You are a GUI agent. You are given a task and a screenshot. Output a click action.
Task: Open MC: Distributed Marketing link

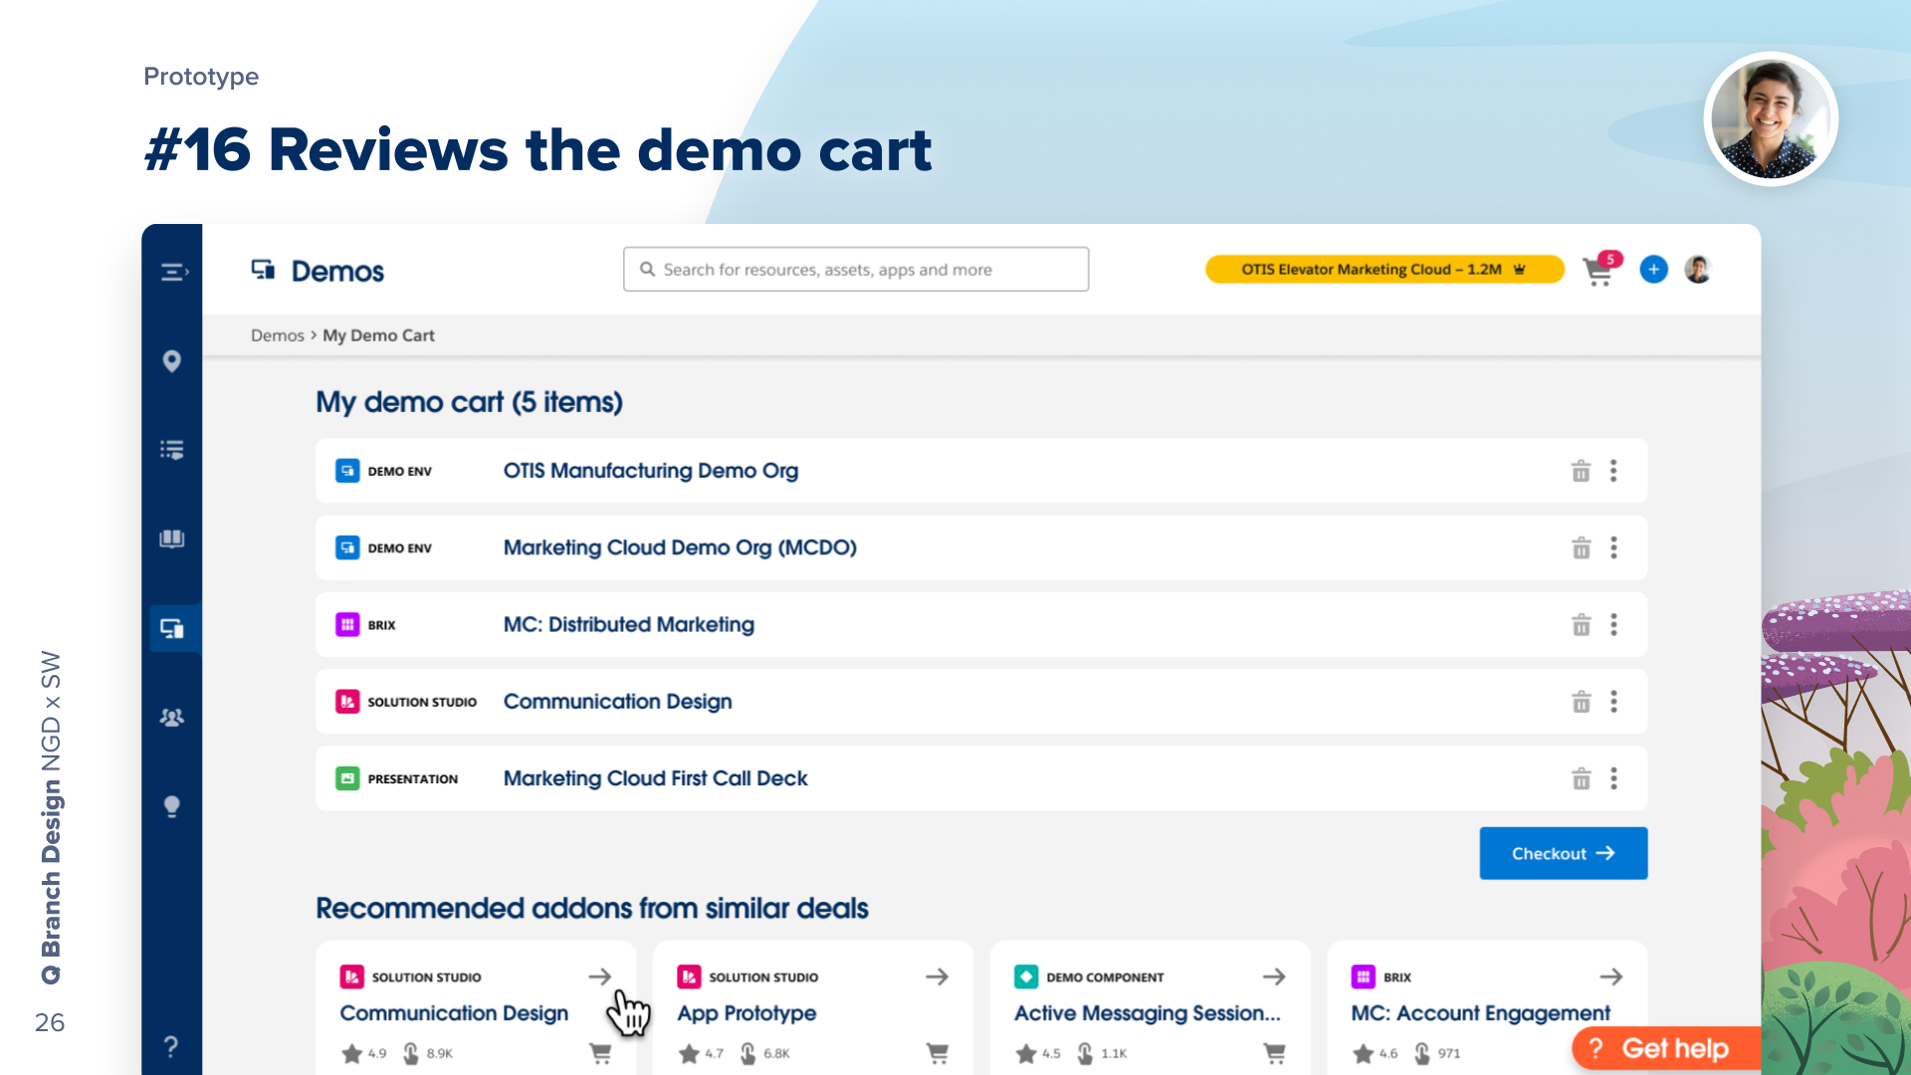coord(629,625)
